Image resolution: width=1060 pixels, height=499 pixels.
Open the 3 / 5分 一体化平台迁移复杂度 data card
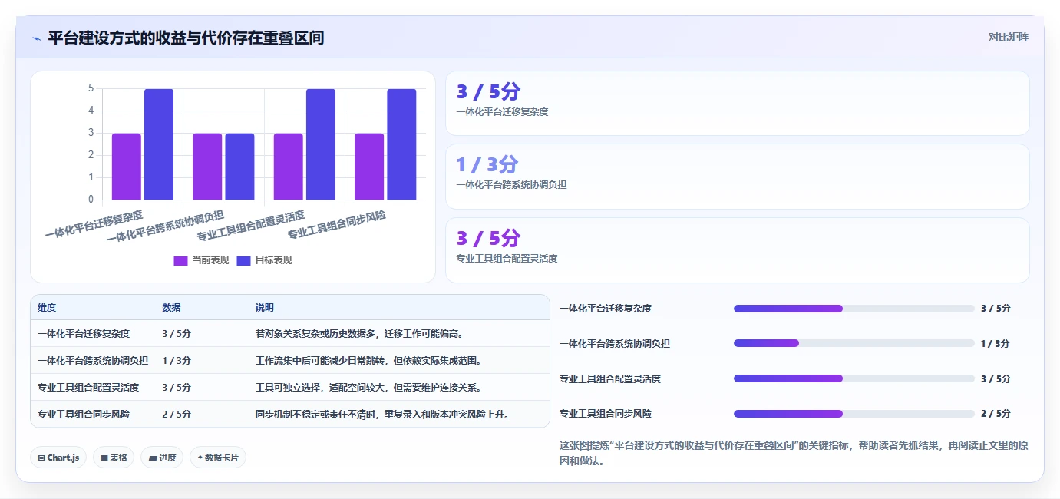[737, 104]
